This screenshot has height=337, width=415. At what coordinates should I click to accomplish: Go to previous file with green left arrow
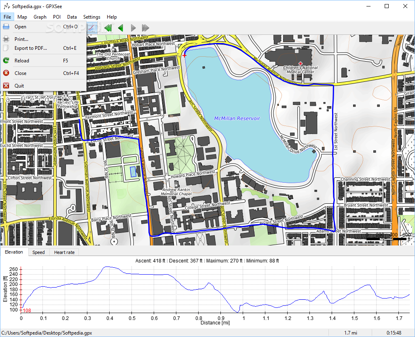pyautogui.click(x=121, y=28)
